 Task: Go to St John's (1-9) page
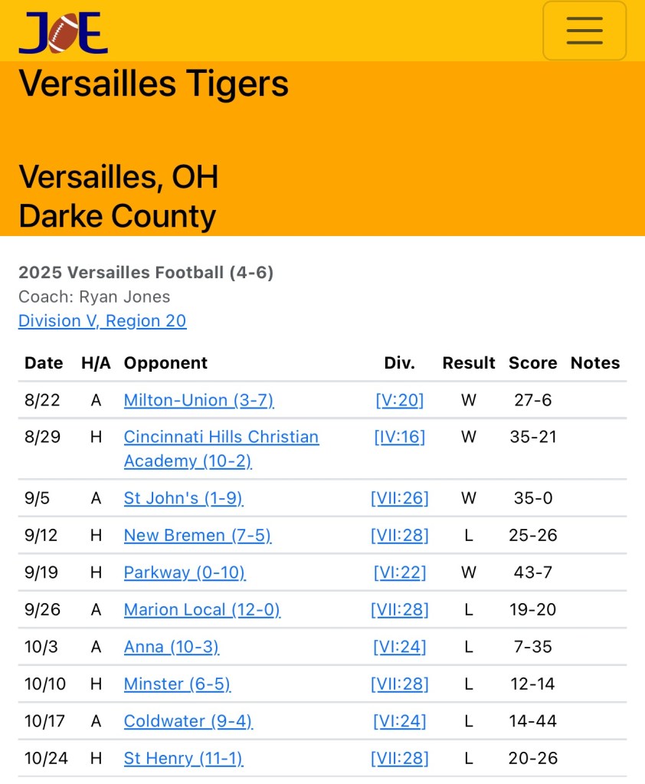coord(183,498)
